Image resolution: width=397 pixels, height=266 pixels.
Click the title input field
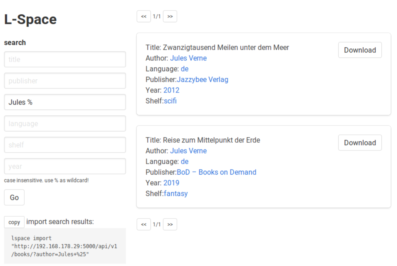tap(65, 59)
